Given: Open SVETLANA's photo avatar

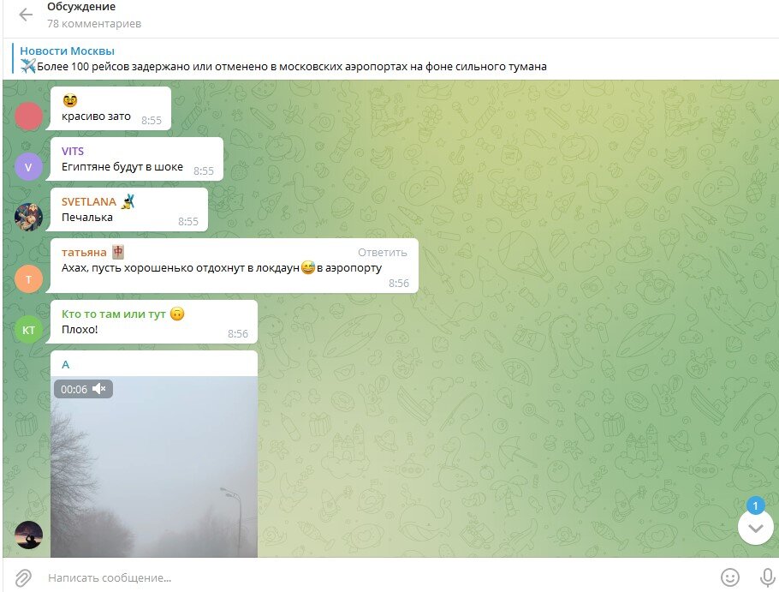Looking at the screenshot, I should [28, 217].
